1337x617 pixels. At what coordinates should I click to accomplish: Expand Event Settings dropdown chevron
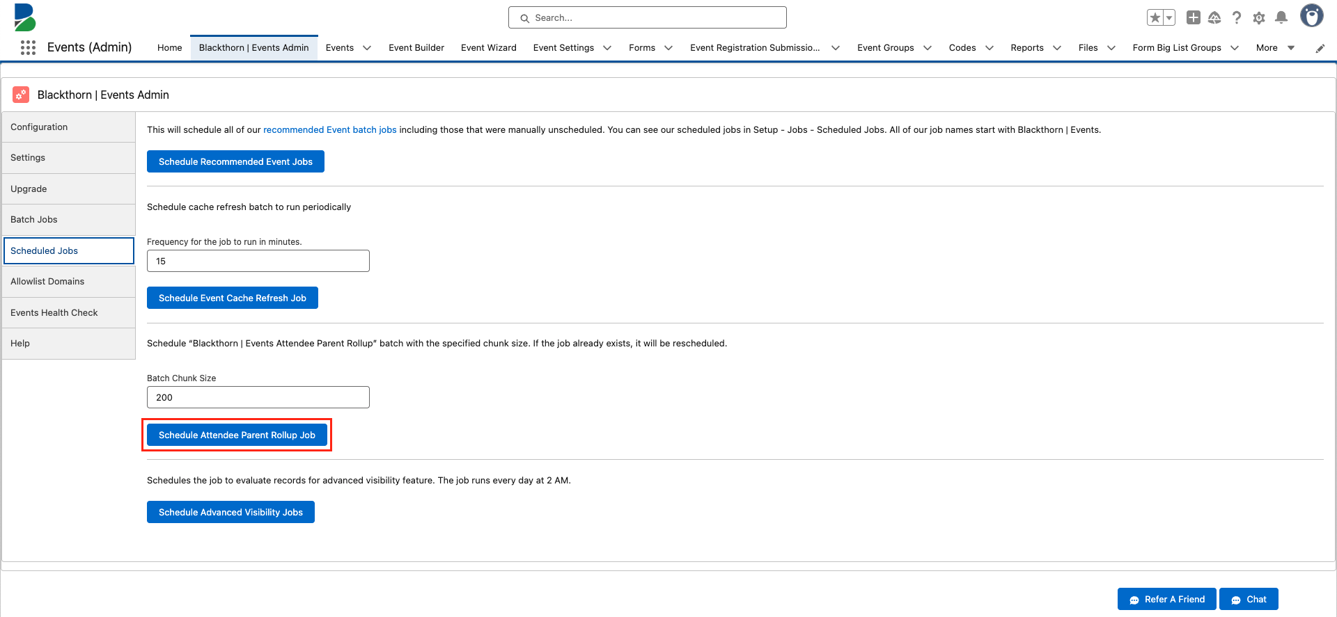(x=607, y=48)
